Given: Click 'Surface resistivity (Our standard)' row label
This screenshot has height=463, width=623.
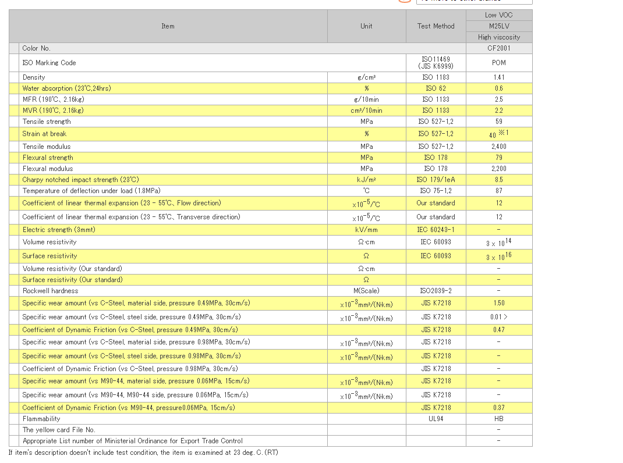Looking at the screenshot, I should (72, 280).
